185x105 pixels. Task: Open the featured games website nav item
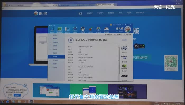click(111, 13)
